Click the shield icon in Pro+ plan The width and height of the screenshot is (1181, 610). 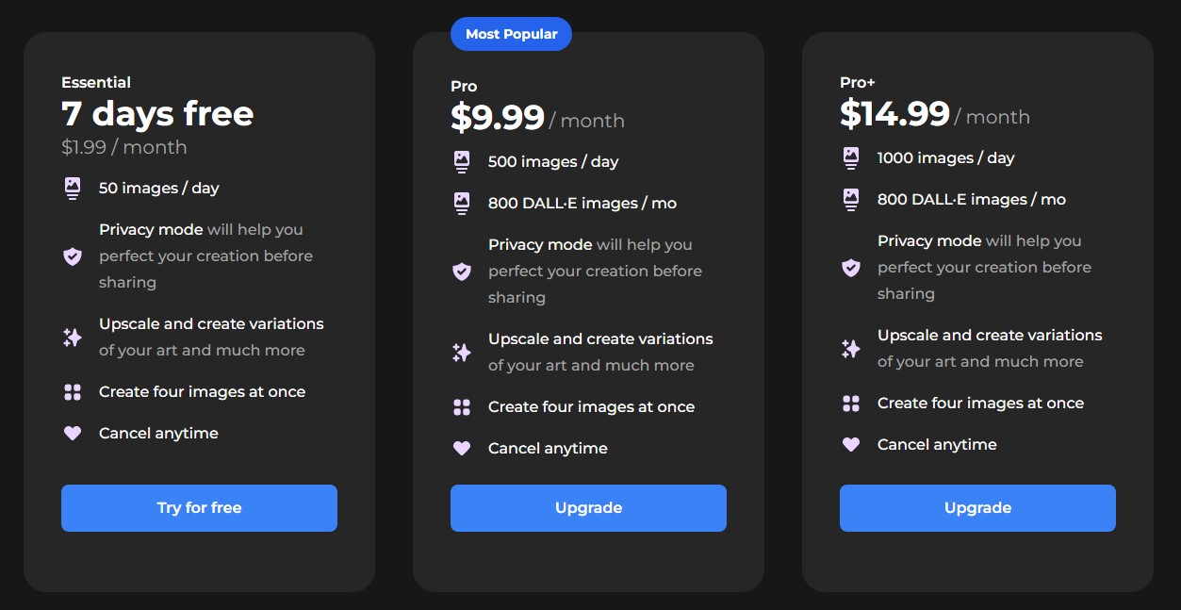pyautogui.click(x=851, y=268)
